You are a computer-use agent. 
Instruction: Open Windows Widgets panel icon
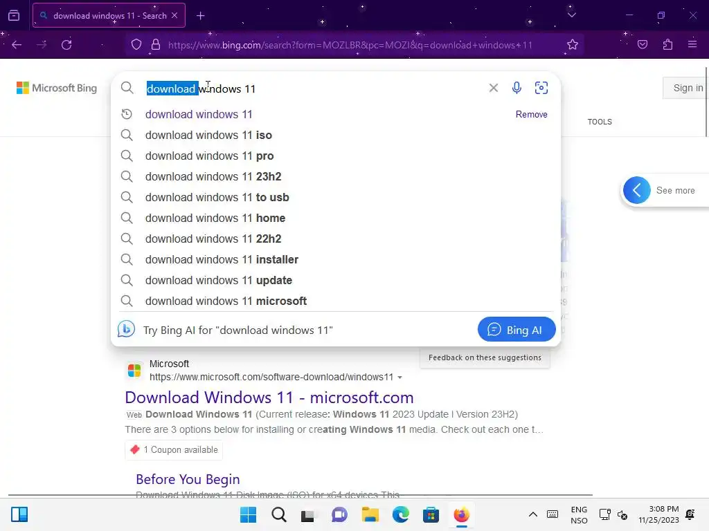coord(19,514)
